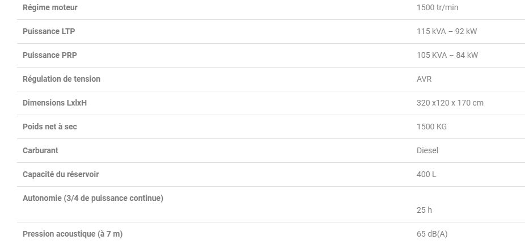Viewport: 525px width, 244px height.
Task: Select the '25 h' autonomy value
Action: (x=424, y=210)
